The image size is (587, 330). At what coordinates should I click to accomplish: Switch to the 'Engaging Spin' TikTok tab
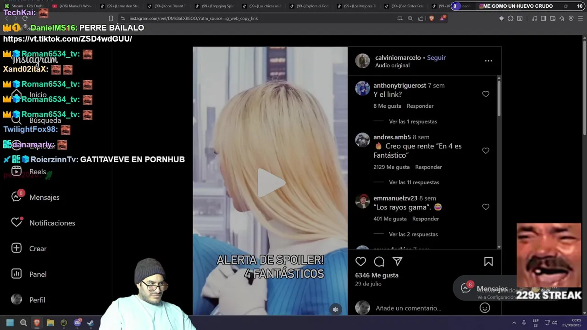pyautogui.click(x=214, y=6)
